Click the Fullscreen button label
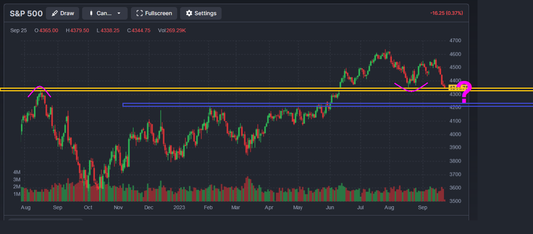 158,13
